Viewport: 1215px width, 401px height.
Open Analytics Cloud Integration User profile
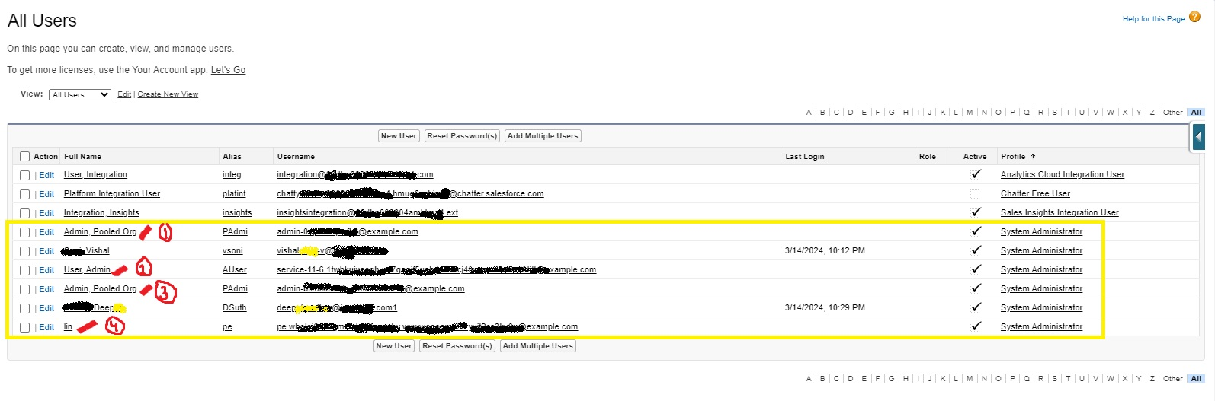[1063, 175]
